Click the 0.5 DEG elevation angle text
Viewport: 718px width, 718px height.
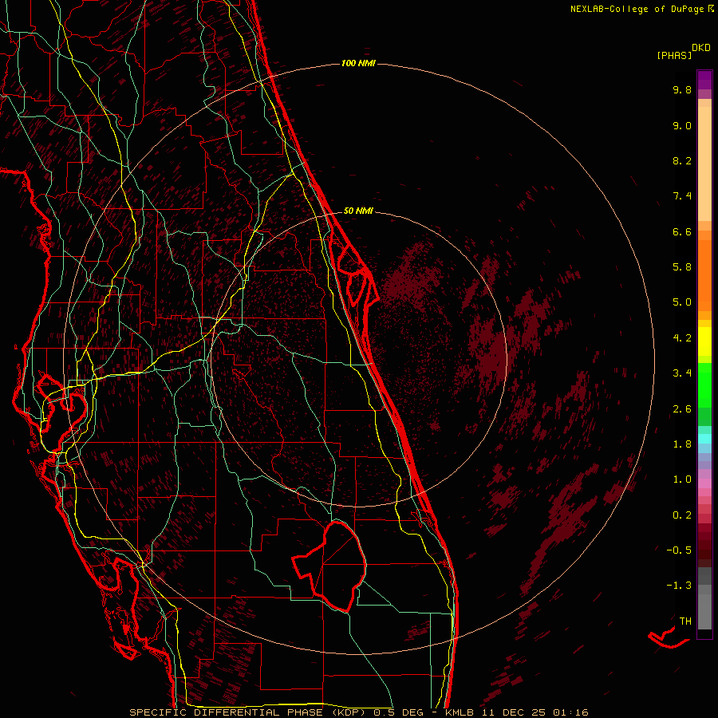pyautogui.click(x=398, y=712)
